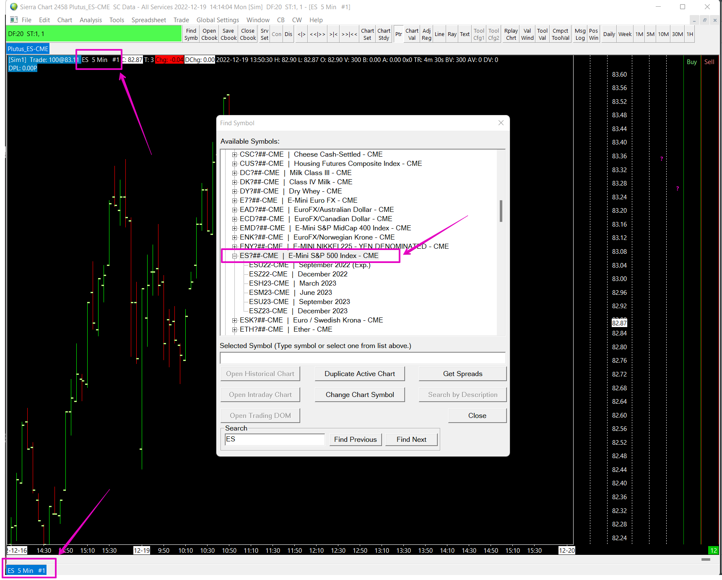Click the Con connect button
Screen dimensions: 722x580
pyautogui.click(x=277, y=34)
